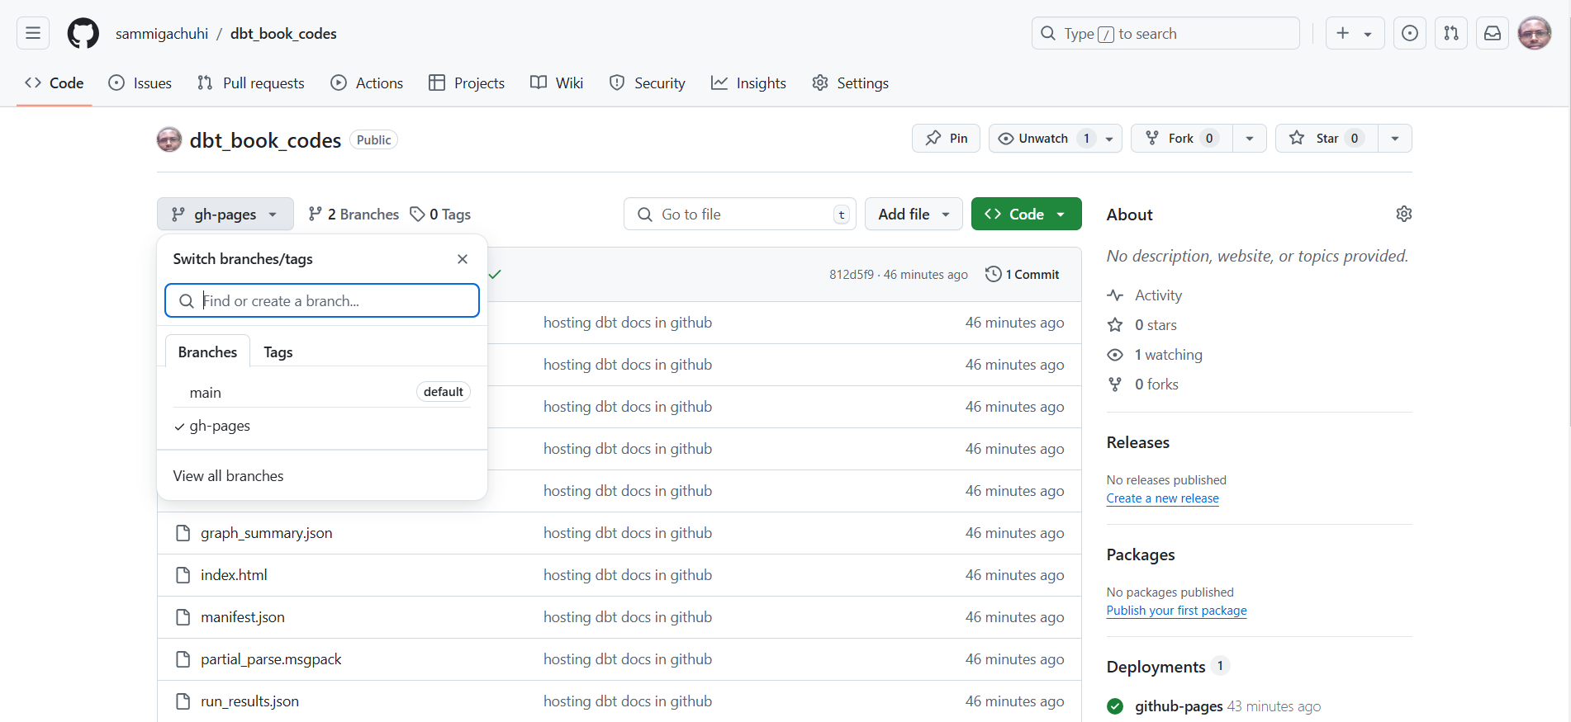
Task: Open the issues shortcut icon in header
Action: (x=1410, y=33)
